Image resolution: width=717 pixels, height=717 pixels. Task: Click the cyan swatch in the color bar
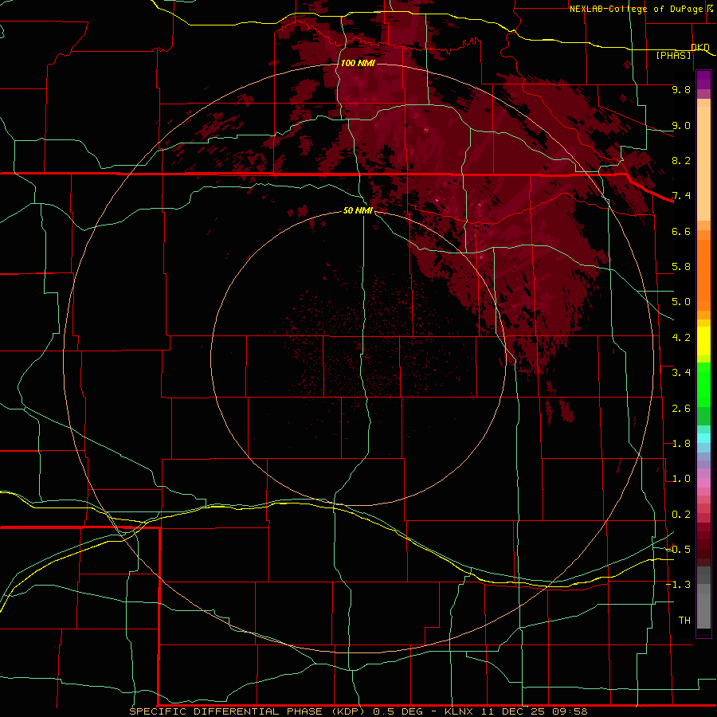(x=703, y=438)
